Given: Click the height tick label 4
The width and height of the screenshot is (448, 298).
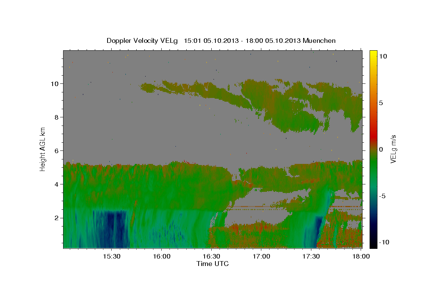Looking at the screenshot, I should click(x=56, y=184).
